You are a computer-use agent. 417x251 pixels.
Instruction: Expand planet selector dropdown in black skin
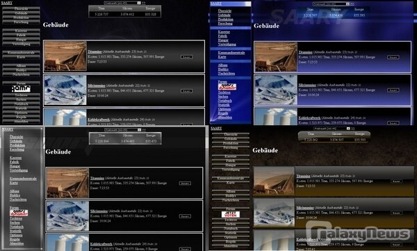(139, 3)
